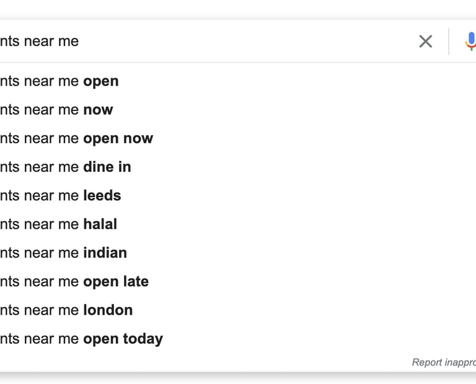The height and width of the screenshot is (384, 476).
Task: Click the bold word "leeds" in suggestions
Action: 102,195
